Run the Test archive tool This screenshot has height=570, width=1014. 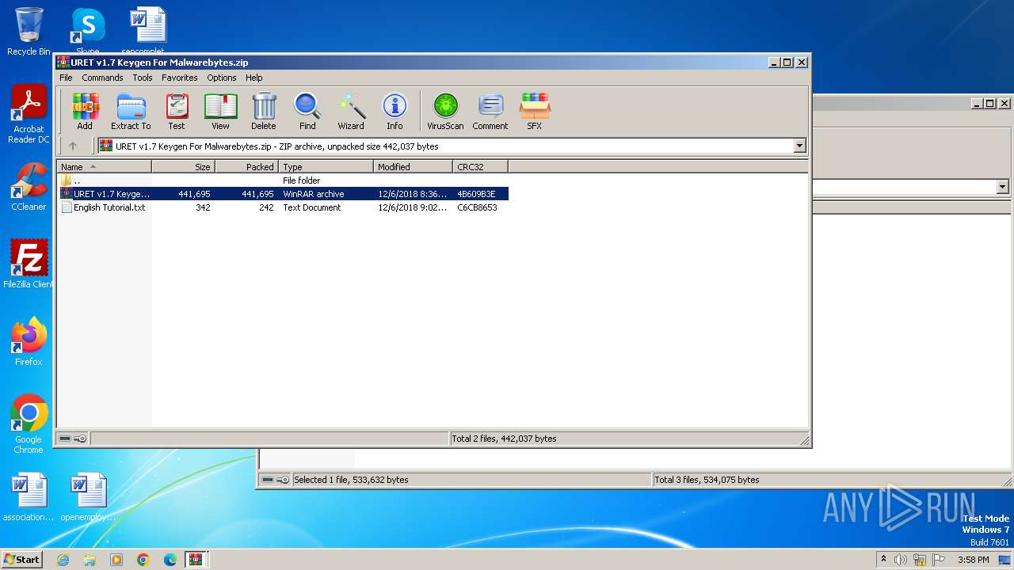point(177,111)
